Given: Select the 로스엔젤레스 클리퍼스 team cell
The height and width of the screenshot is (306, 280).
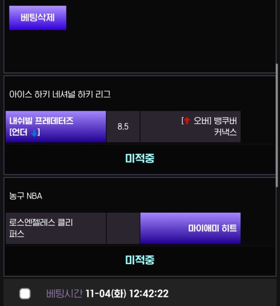Looking at the screenshot, I should coord(56,228).
